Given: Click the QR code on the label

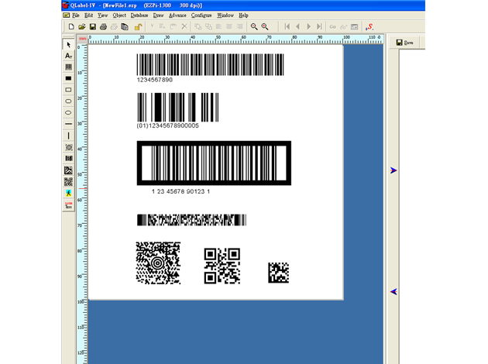Looking at the screenshot, I should [x=222, y=266].
